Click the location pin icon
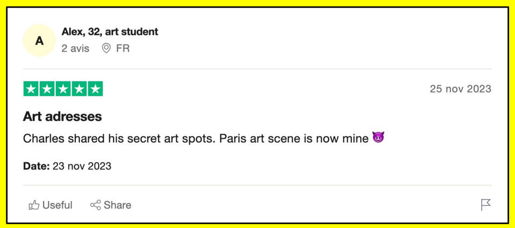This screenshot has width=515, height=228. pos(106,48)
